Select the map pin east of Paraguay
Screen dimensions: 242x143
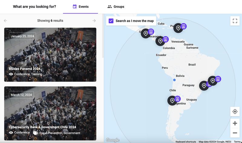point(204,85)
